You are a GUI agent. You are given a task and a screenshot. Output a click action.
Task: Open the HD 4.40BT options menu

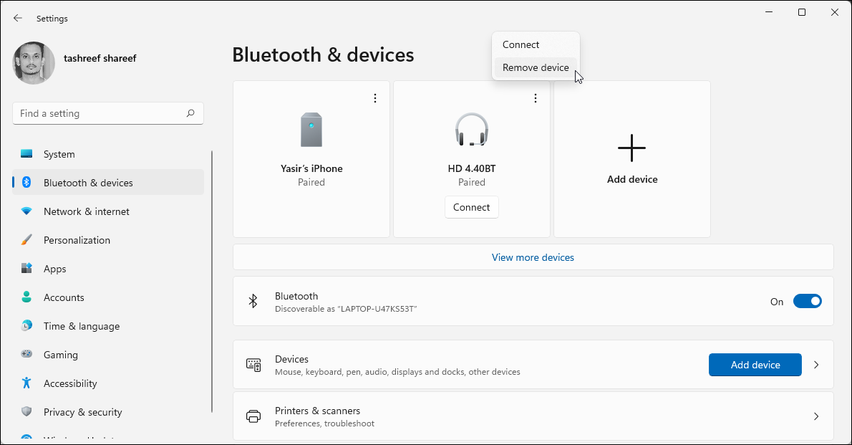pos(536,97)
